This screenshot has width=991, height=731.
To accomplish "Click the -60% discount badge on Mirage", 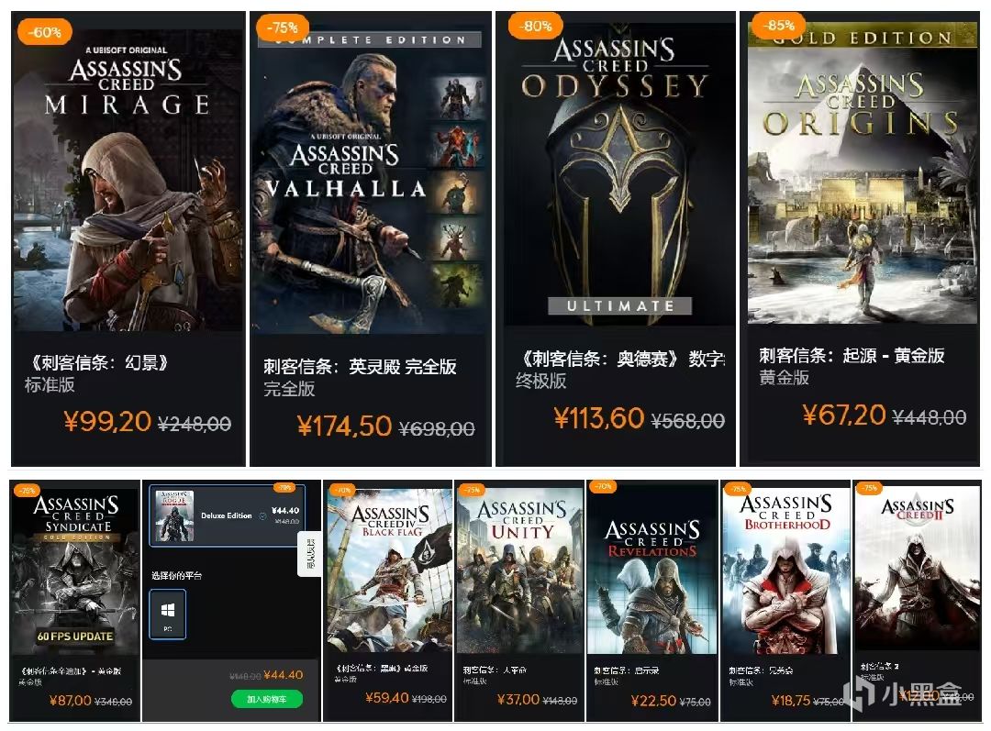I will [x=44, y=31].
